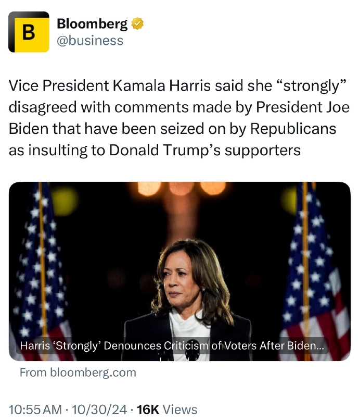The width and height of the screenshot is (359, 420).
Task: Click 'Donald Trump's supporters' in the post text
Action: pos(204,150)
